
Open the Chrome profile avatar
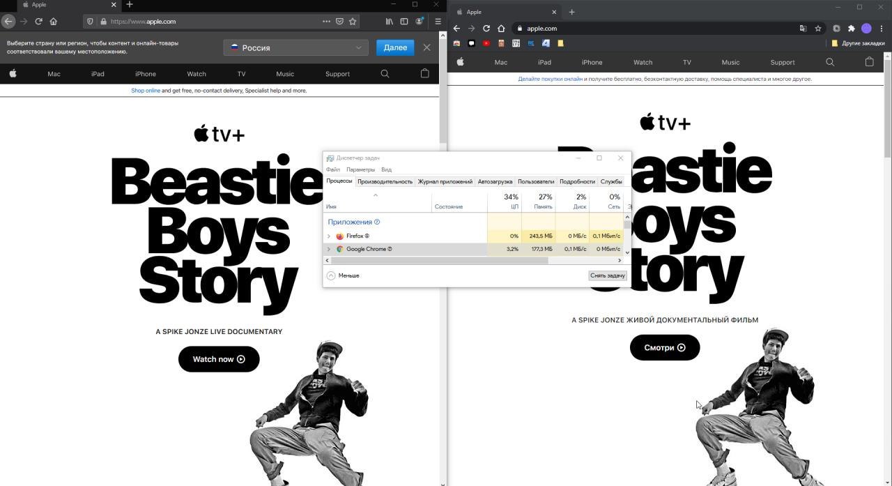click(x=866, y=29)
